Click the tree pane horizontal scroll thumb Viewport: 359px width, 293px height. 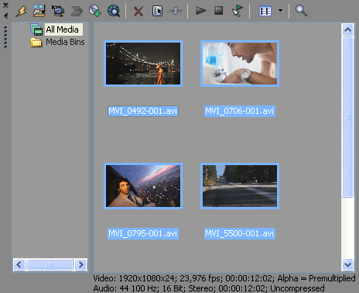click(x=50, y=264)
